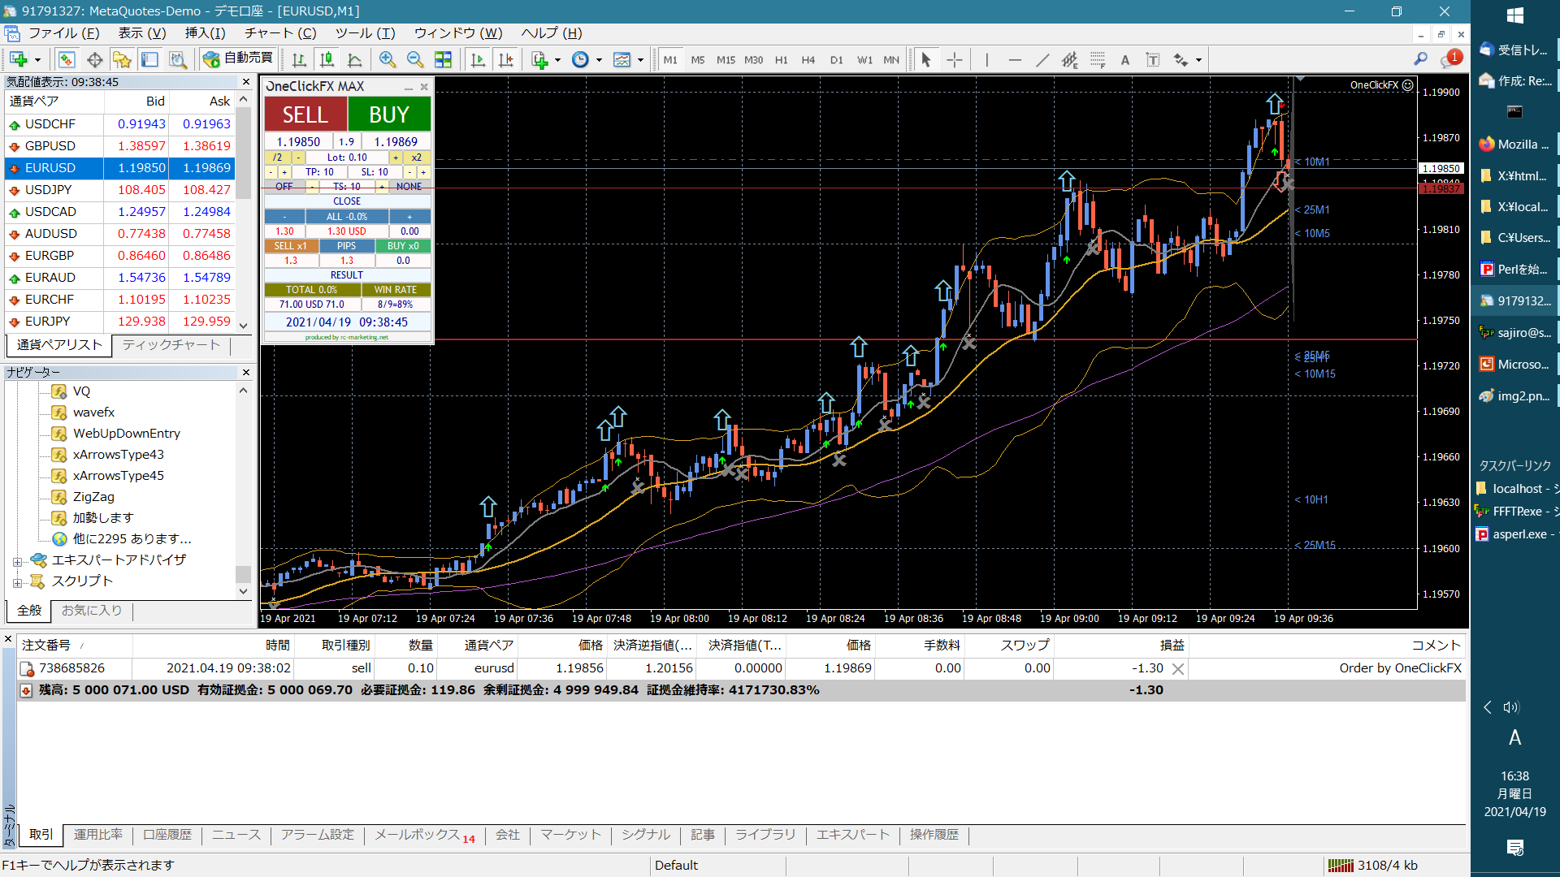
Task: Select ZigZag indicator in Navigator
Action: (x=93, y=497)
